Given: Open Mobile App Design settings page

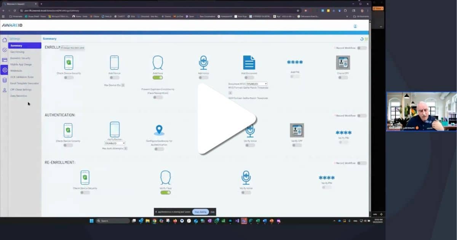Looking at the screenshot, I should pyautogui.click(x=21, y=64).
